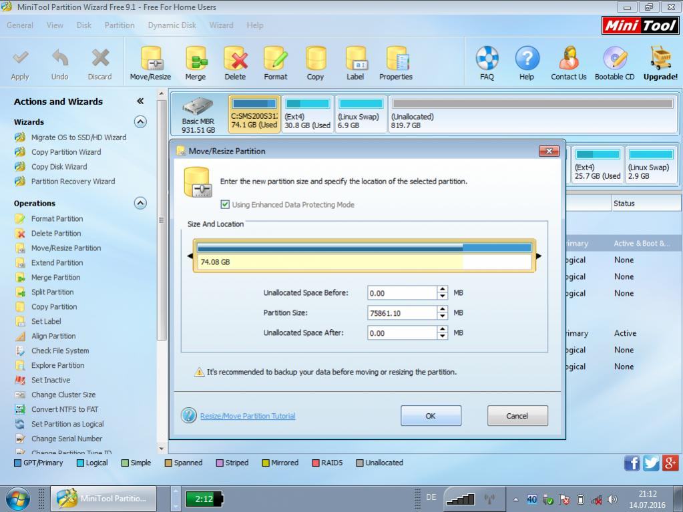Click the Undo arrow icon

coord(60,58)
